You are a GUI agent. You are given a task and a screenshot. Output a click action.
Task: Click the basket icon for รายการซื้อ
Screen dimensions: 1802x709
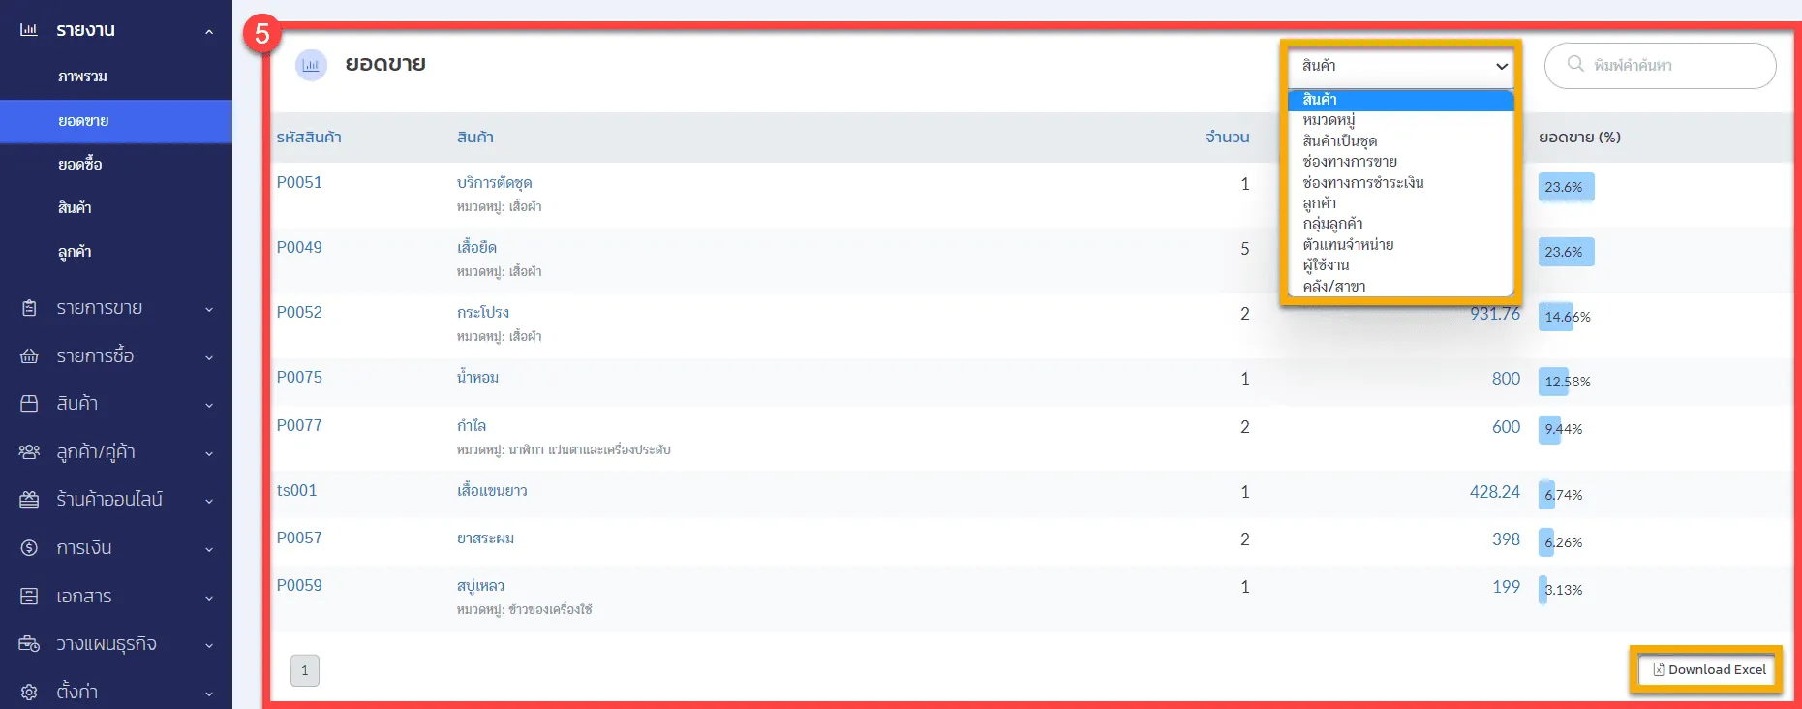coord(29,356)
